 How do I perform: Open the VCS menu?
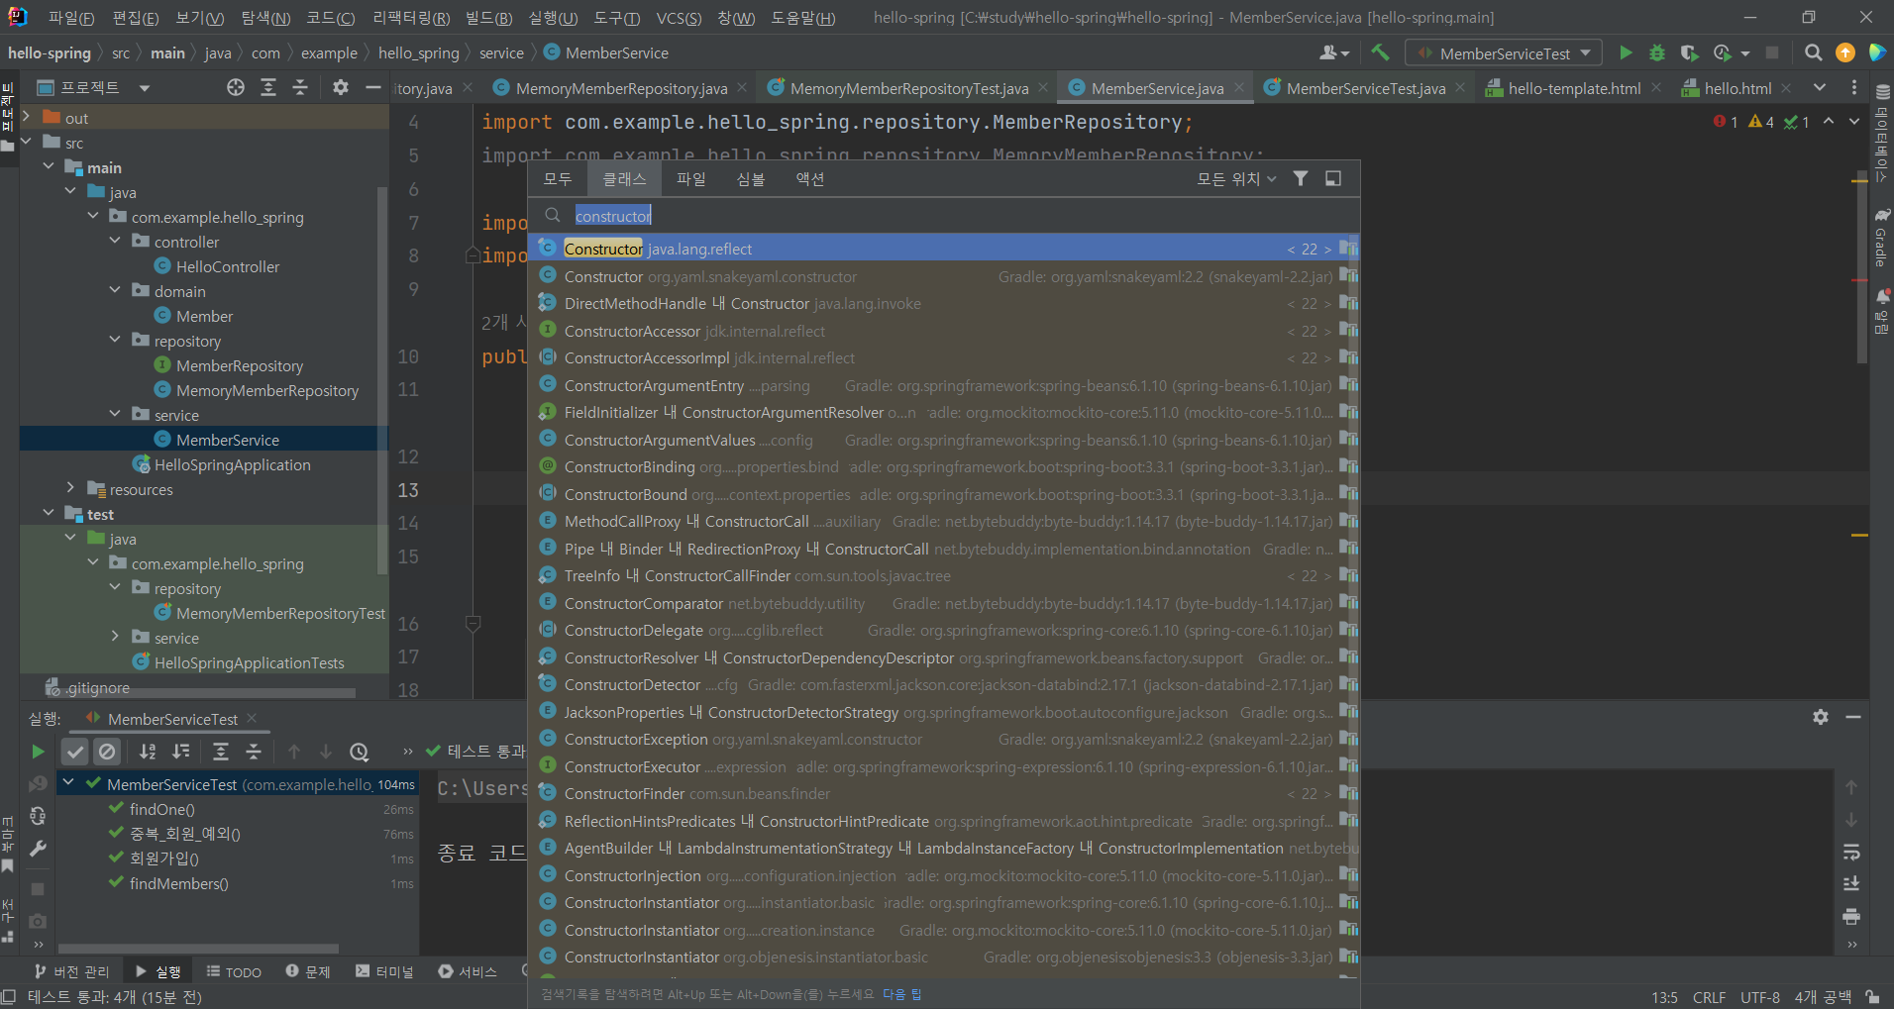679,18
